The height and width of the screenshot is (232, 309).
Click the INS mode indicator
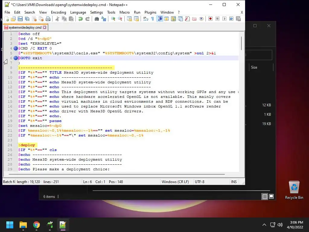pos(234,182)
